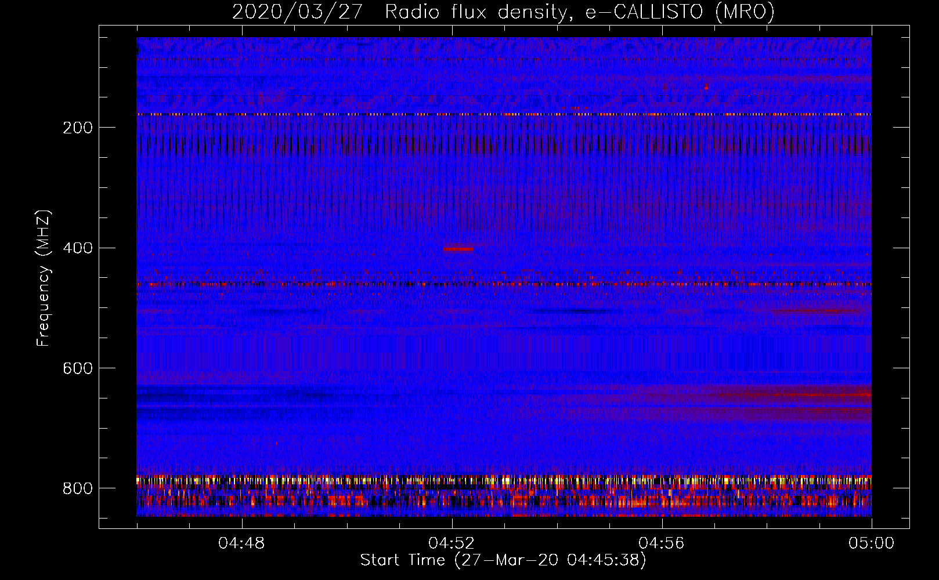Click the plot title "2020/03/27 Radio flux density, e-CALLISTO (MRO)"
The height and width of the screenshot is (580, 939).
coord(503,12)
